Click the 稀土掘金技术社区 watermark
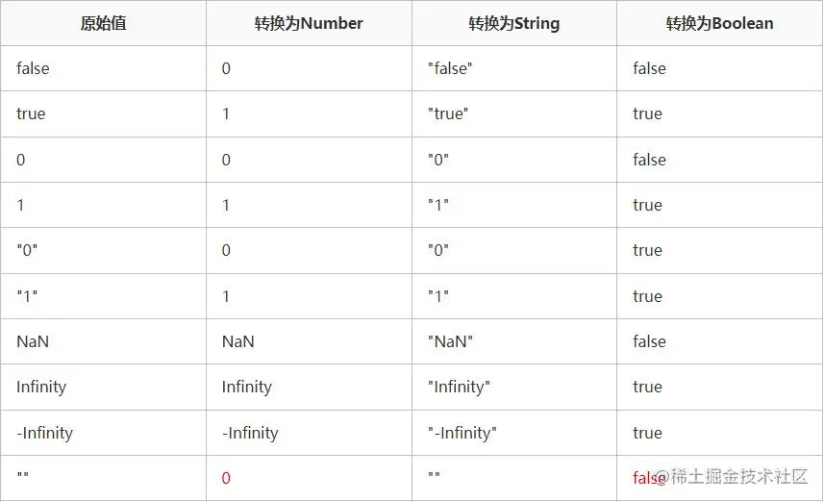The width and height of the screenshot is (824, 502). point(732,476)
